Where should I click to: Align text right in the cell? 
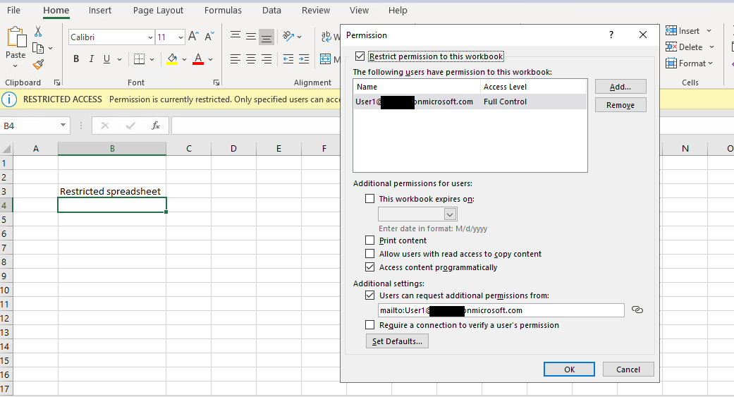pos(267,59)
